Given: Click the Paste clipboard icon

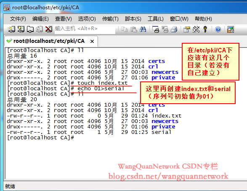Looking at the screenshot, I should [134, 29].
